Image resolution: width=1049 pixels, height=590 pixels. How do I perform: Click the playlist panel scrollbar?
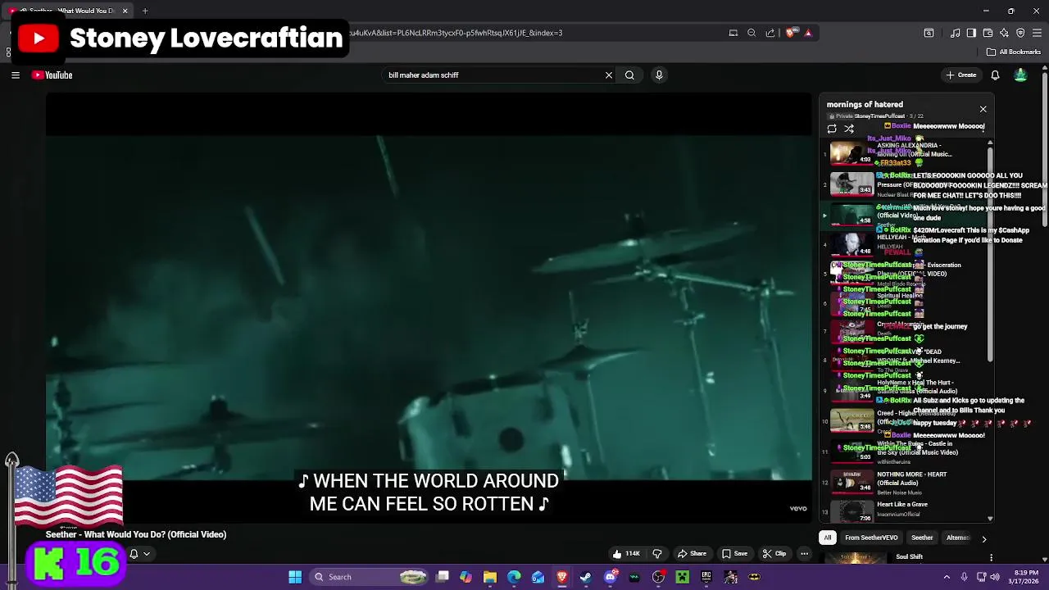click(990, 254)
